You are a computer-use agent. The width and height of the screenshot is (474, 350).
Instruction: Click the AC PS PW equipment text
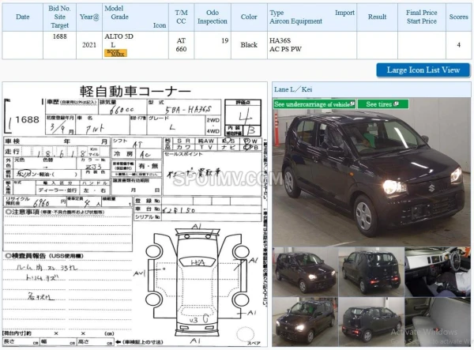(285, 49)
